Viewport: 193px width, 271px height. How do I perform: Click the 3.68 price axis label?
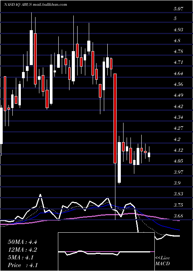coord(178,216)
